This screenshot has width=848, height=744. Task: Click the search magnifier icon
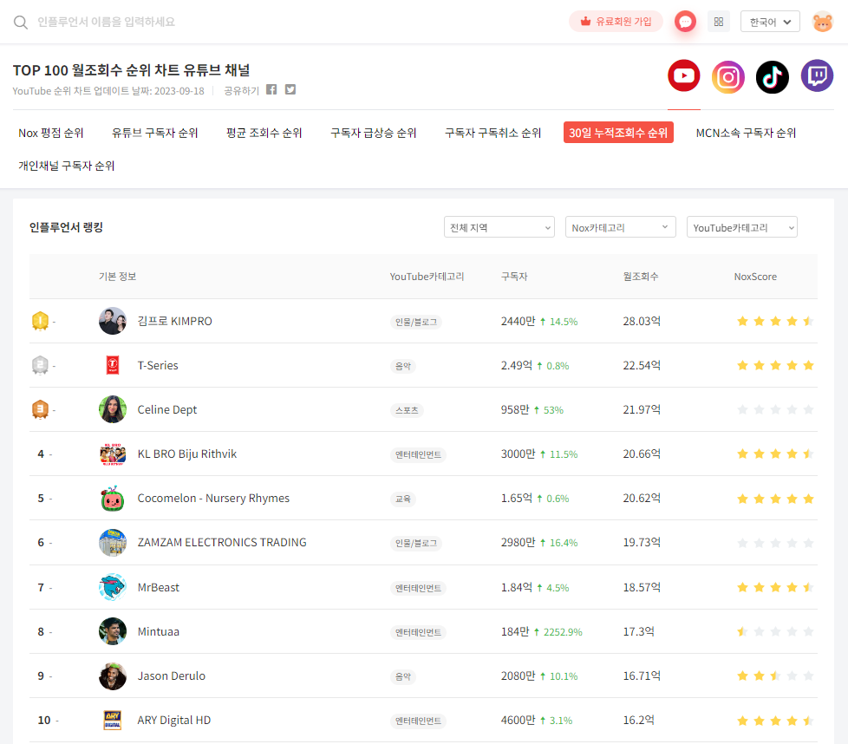pyautogui.click(x=21, y=23)
